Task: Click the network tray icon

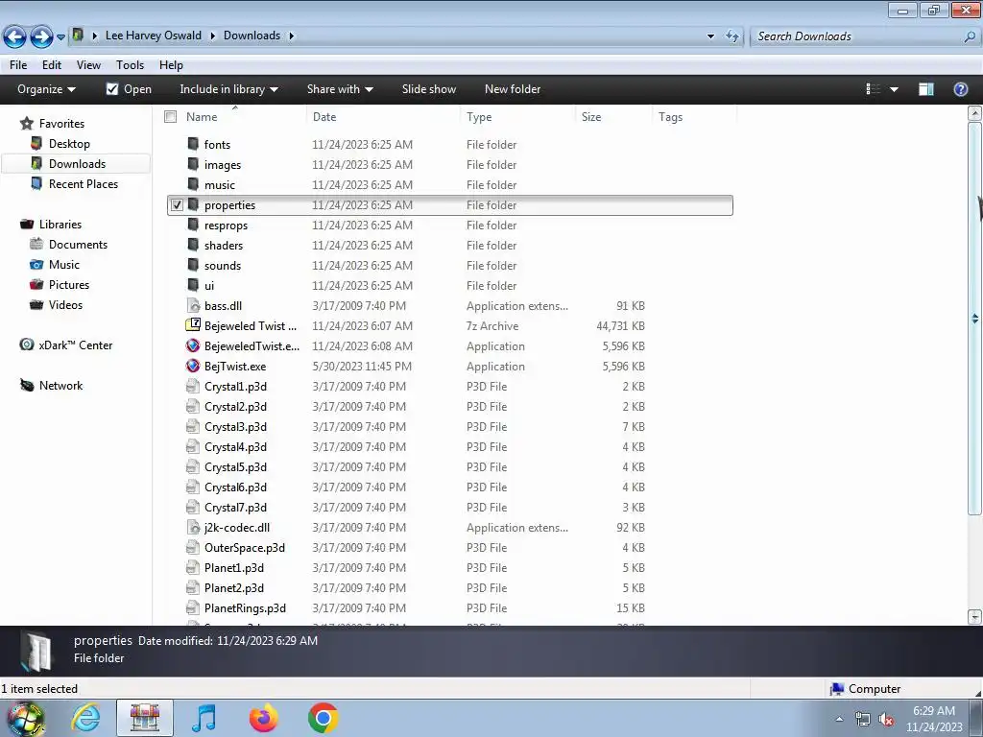Action: (863, 720)
